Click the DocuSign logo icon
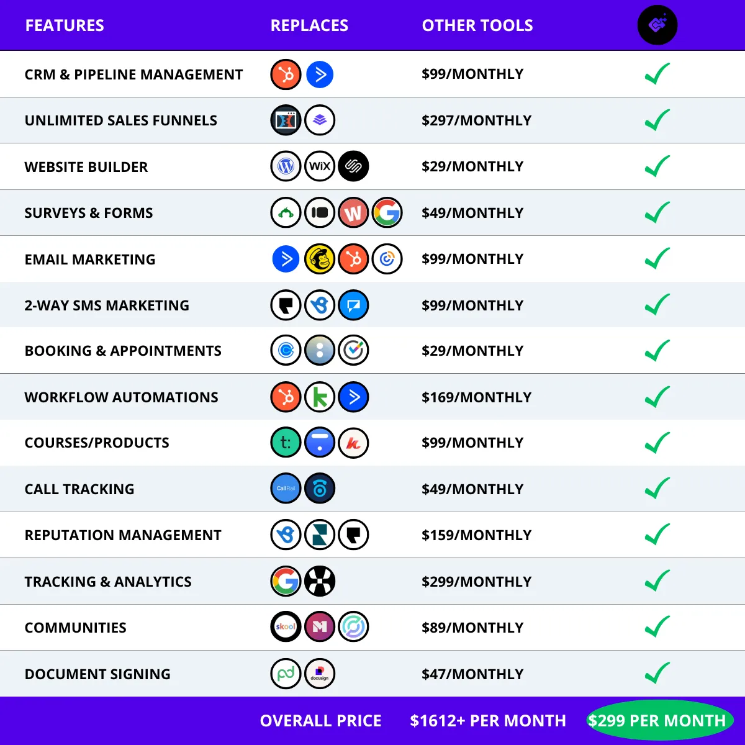Viewport: 745px width, 745px height. 320,674
